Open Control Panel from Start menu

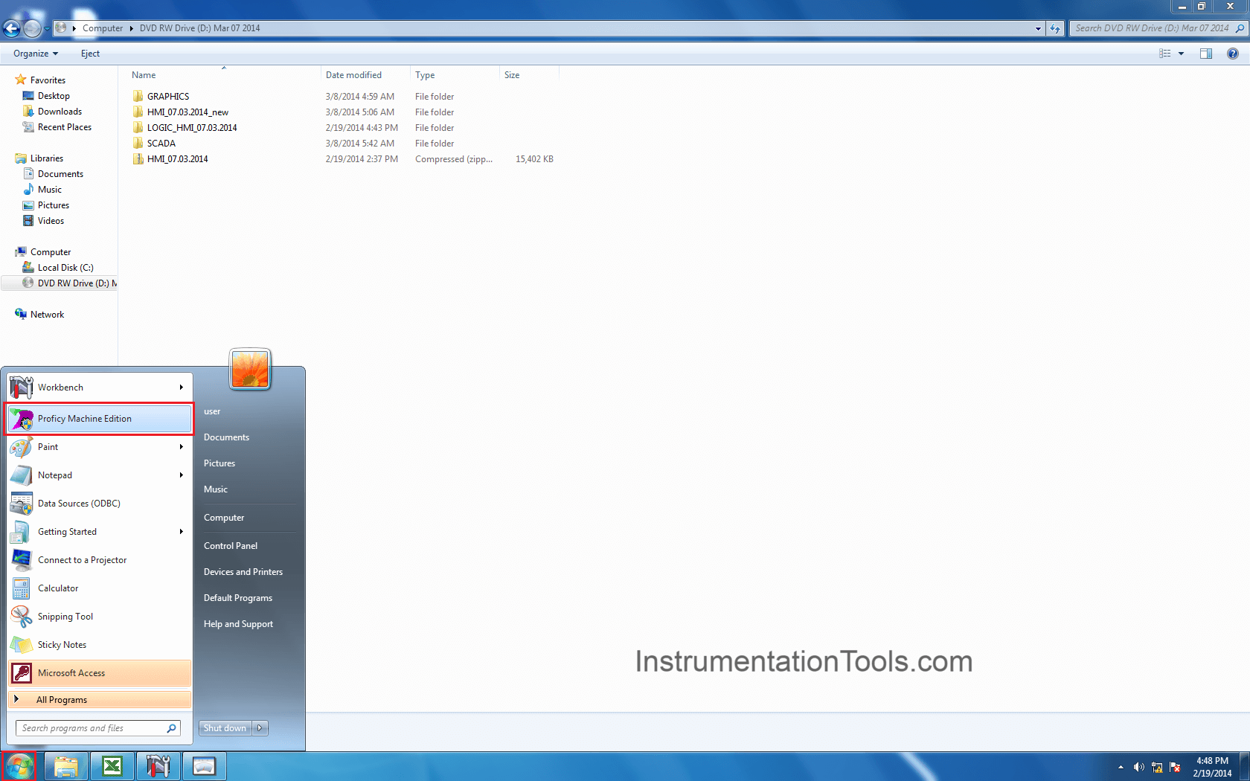click(x=231, y=546)
